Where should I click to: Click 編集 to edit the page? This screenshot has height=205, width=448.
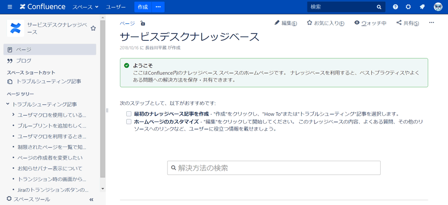click(285, 23)
